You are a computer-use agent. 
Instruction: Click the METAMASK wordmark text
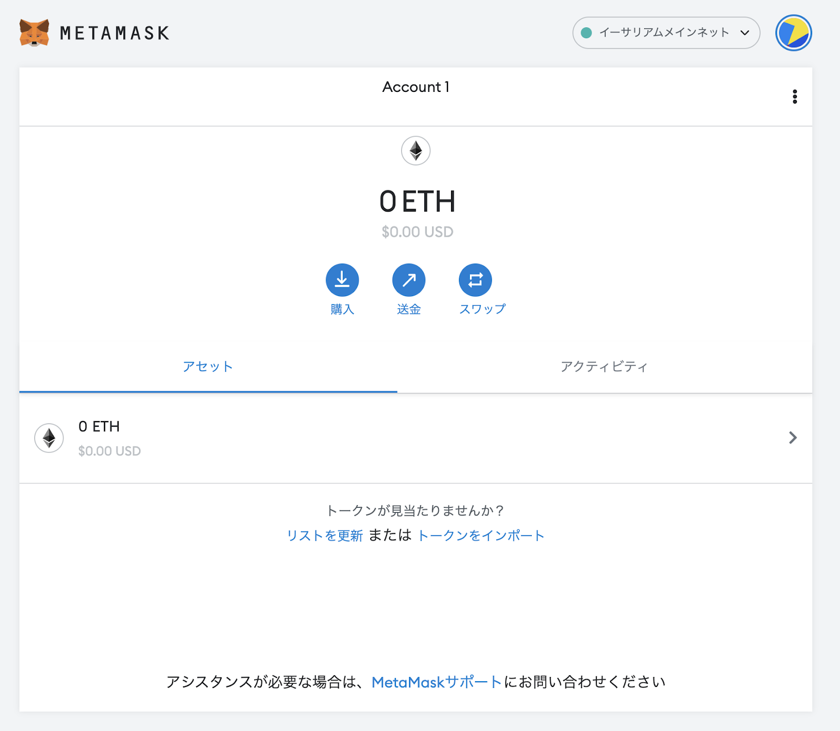[114, 33]
